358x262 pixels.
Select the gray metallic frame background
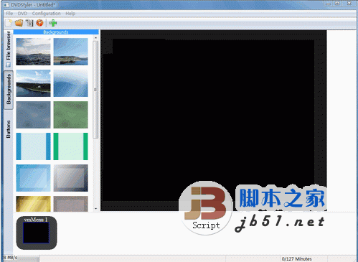click(x=70, y=178)
